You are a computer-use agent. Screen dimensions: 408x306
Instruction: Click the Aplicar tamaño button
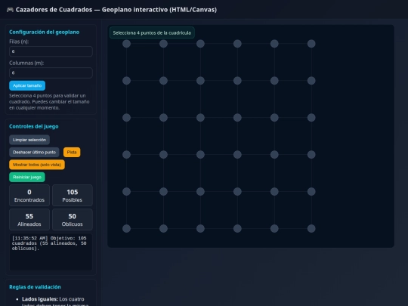27,85
